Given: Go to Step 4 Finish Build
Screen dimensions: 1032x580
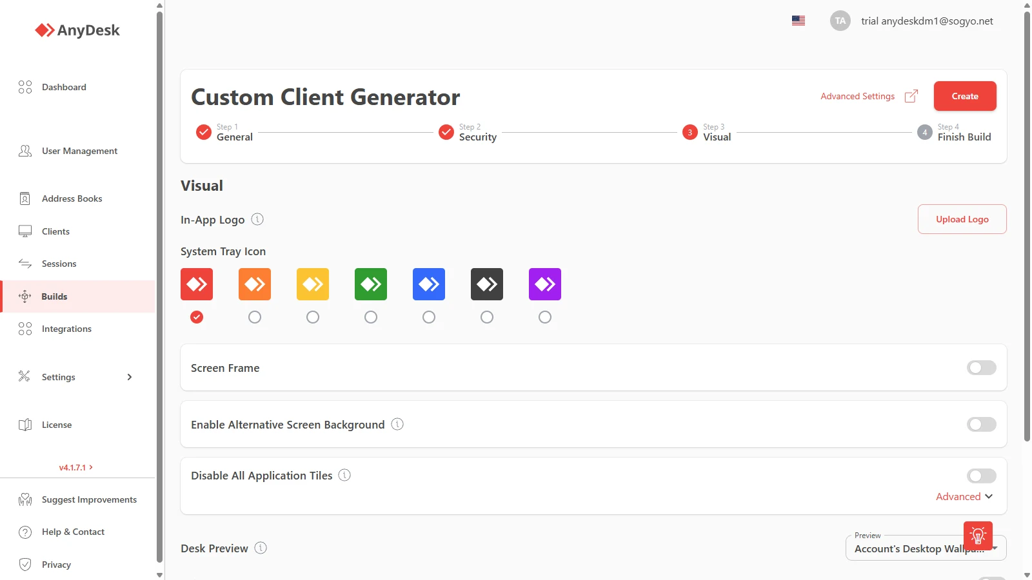Looking at the screenshot, I should click(954, 132).
